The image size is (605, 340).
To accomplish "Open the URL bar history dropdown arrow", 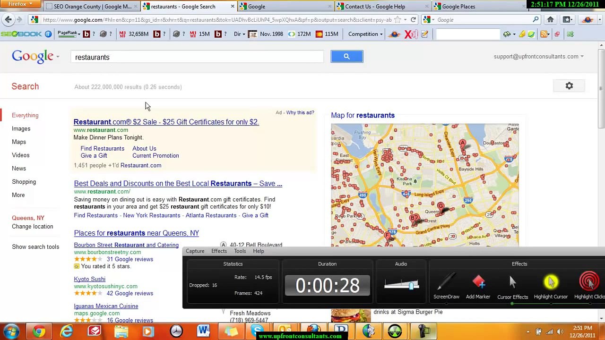I will [x=405, y=20].
